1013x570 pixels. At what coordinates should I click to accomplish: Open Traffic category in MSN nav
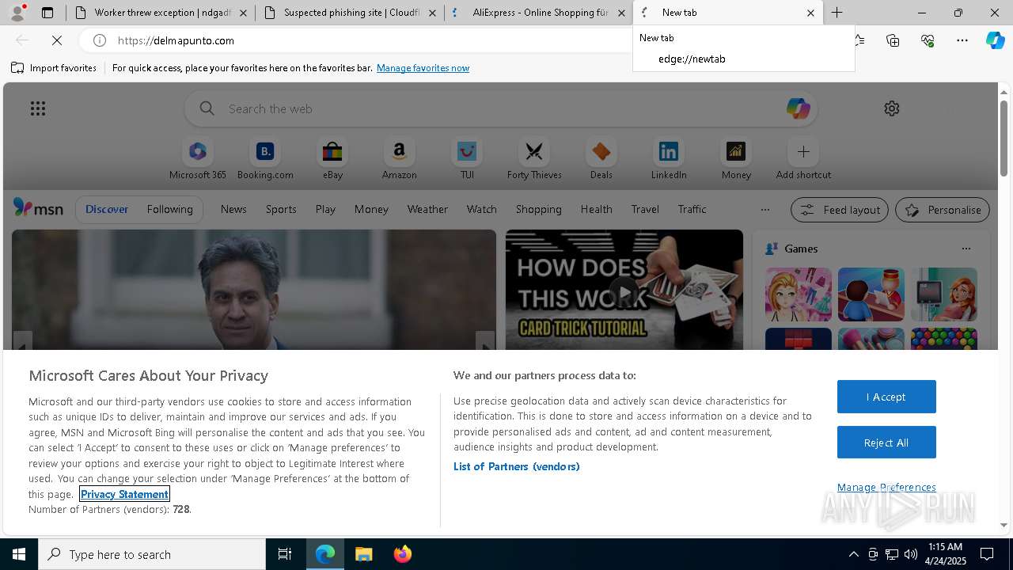(x=692, y=209)
